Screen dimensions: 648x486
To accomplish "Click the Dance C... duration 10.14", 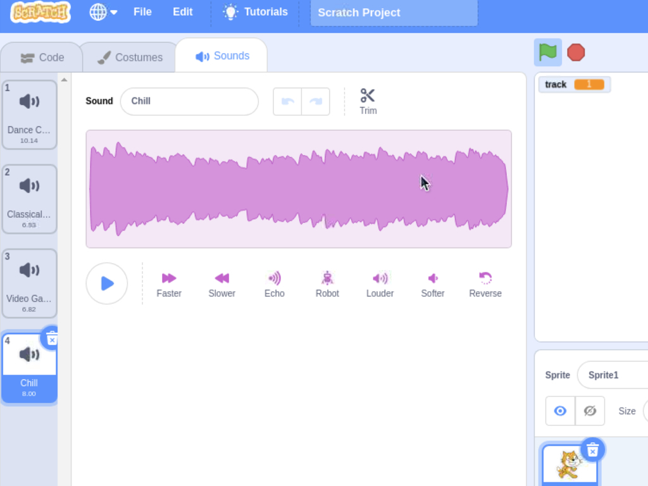I will 29,141.
